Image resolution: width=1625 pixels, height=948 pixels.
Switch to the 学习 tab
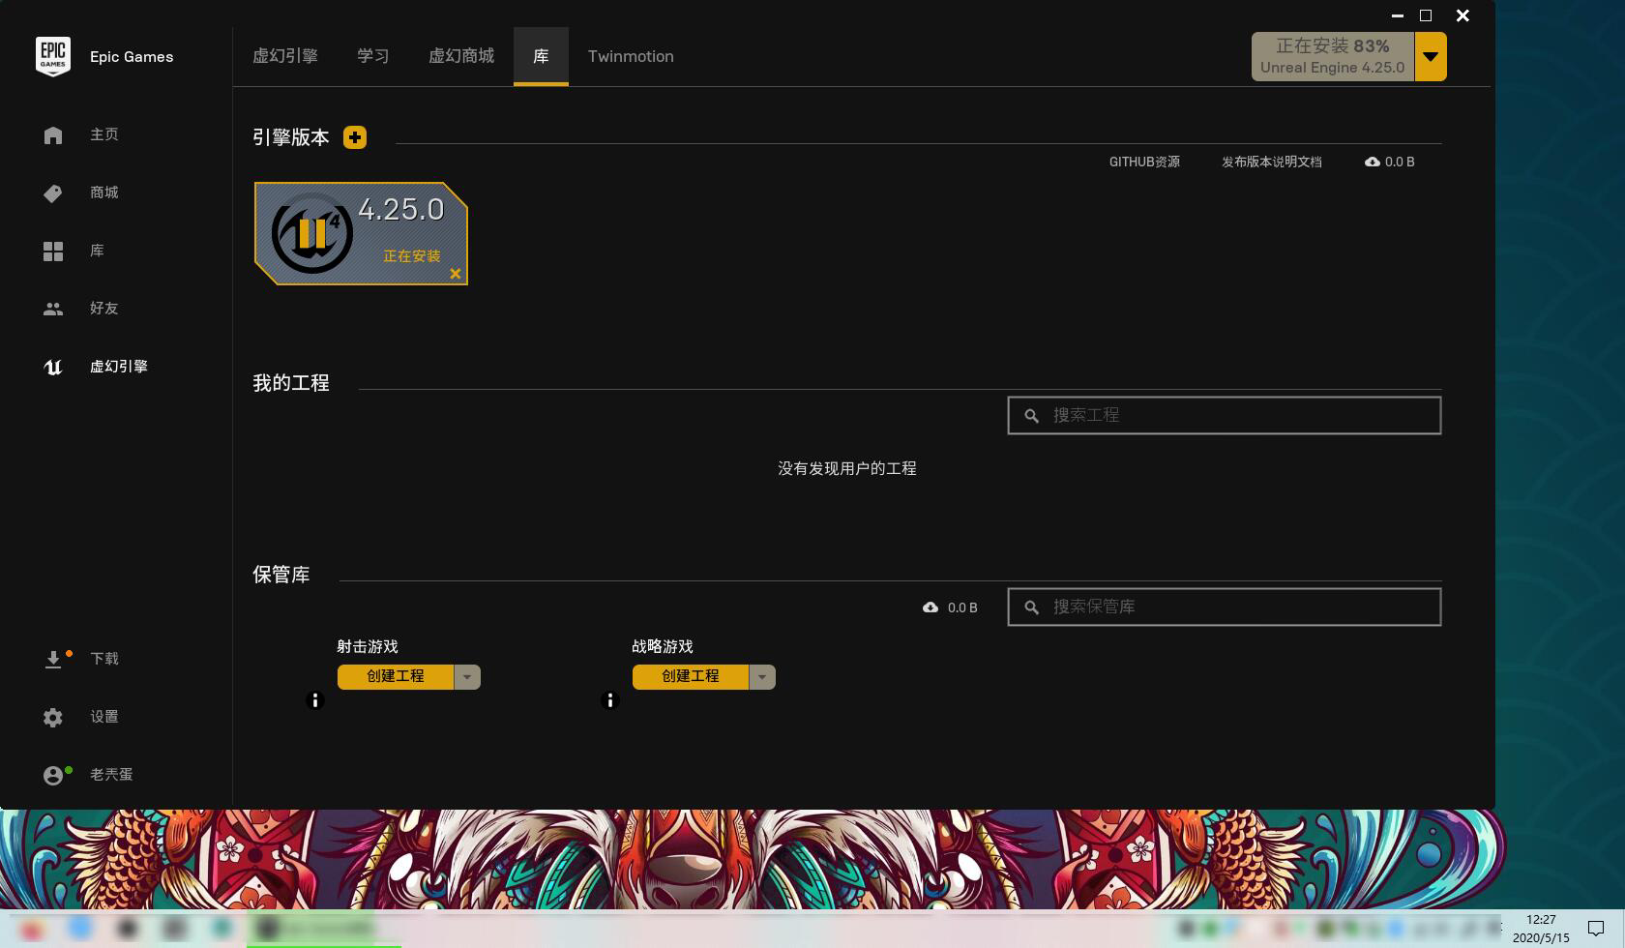(x=372, y=56)
